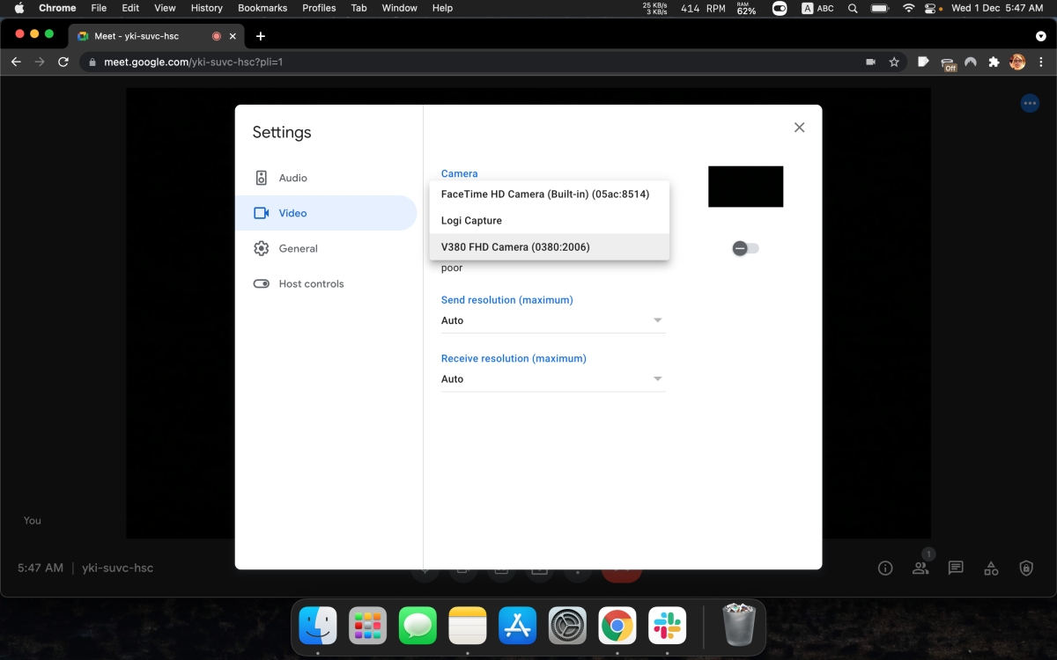Click the black camera preview thumbnail
The image size is (1057, 660).
[745, 187]
